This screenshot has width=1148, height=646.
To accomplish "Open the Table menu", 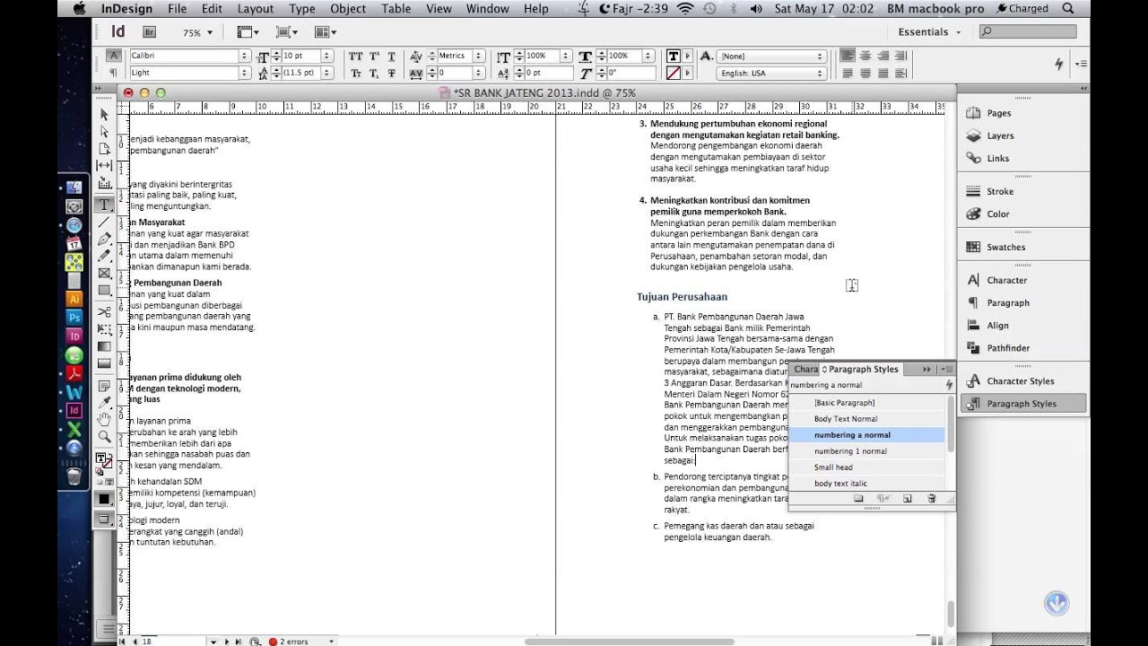I will (396, 8).
